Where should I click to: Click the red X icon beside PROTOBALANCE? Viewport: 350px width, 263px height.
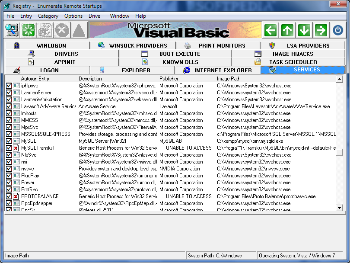[16, 196]
